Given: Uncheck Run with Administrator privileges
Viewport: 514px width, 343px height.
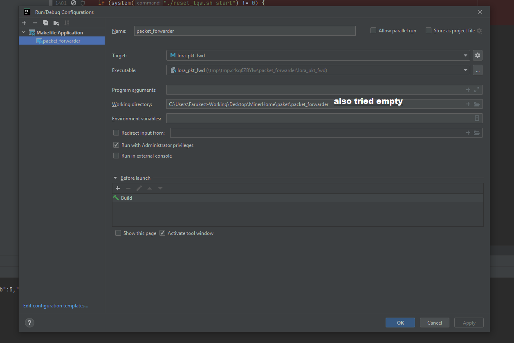Looking at the screenshot, I should point(116,145).
